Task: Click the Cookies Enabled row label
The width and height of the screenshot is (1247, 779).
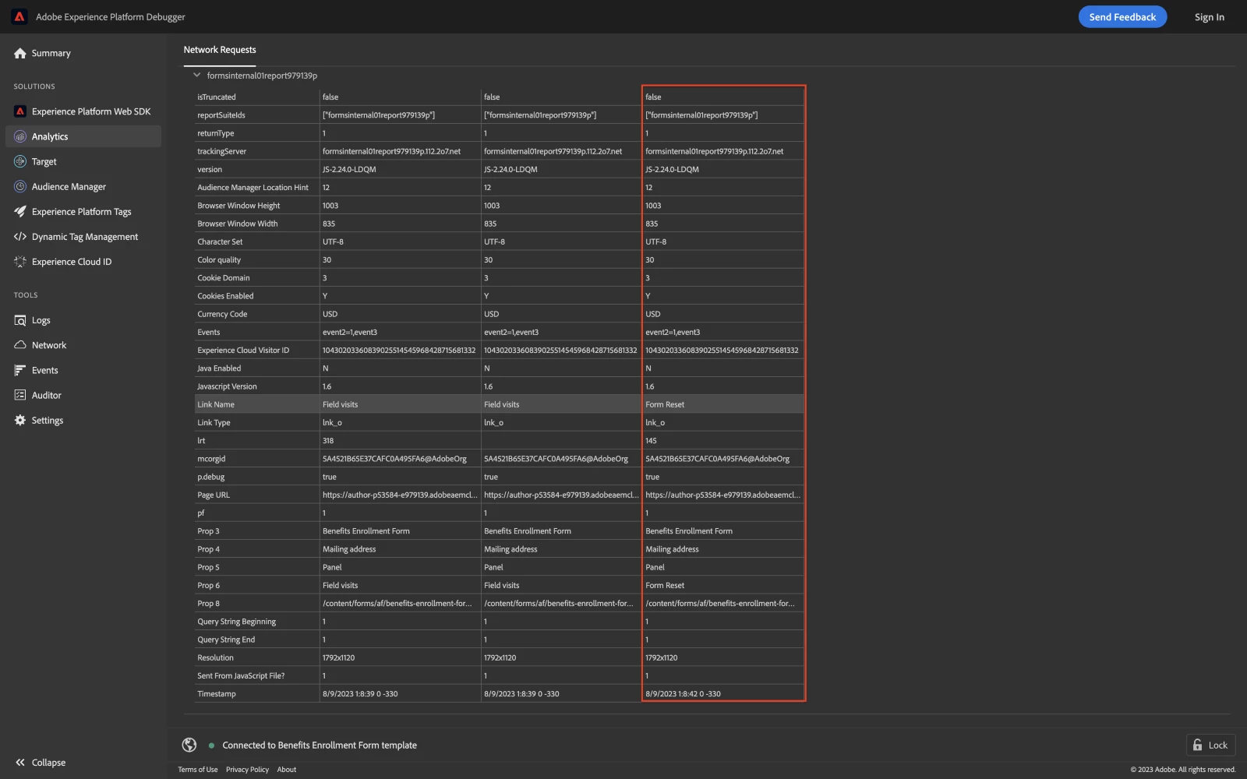Action: point(225,296)
